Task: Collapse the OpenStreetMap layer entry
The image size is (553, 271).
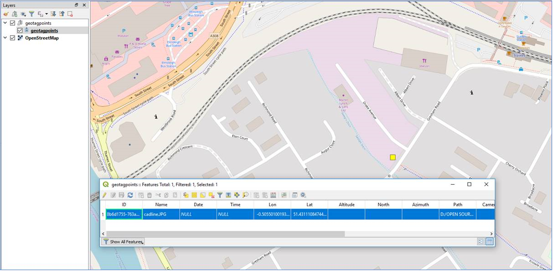Action: pos(5,37)
